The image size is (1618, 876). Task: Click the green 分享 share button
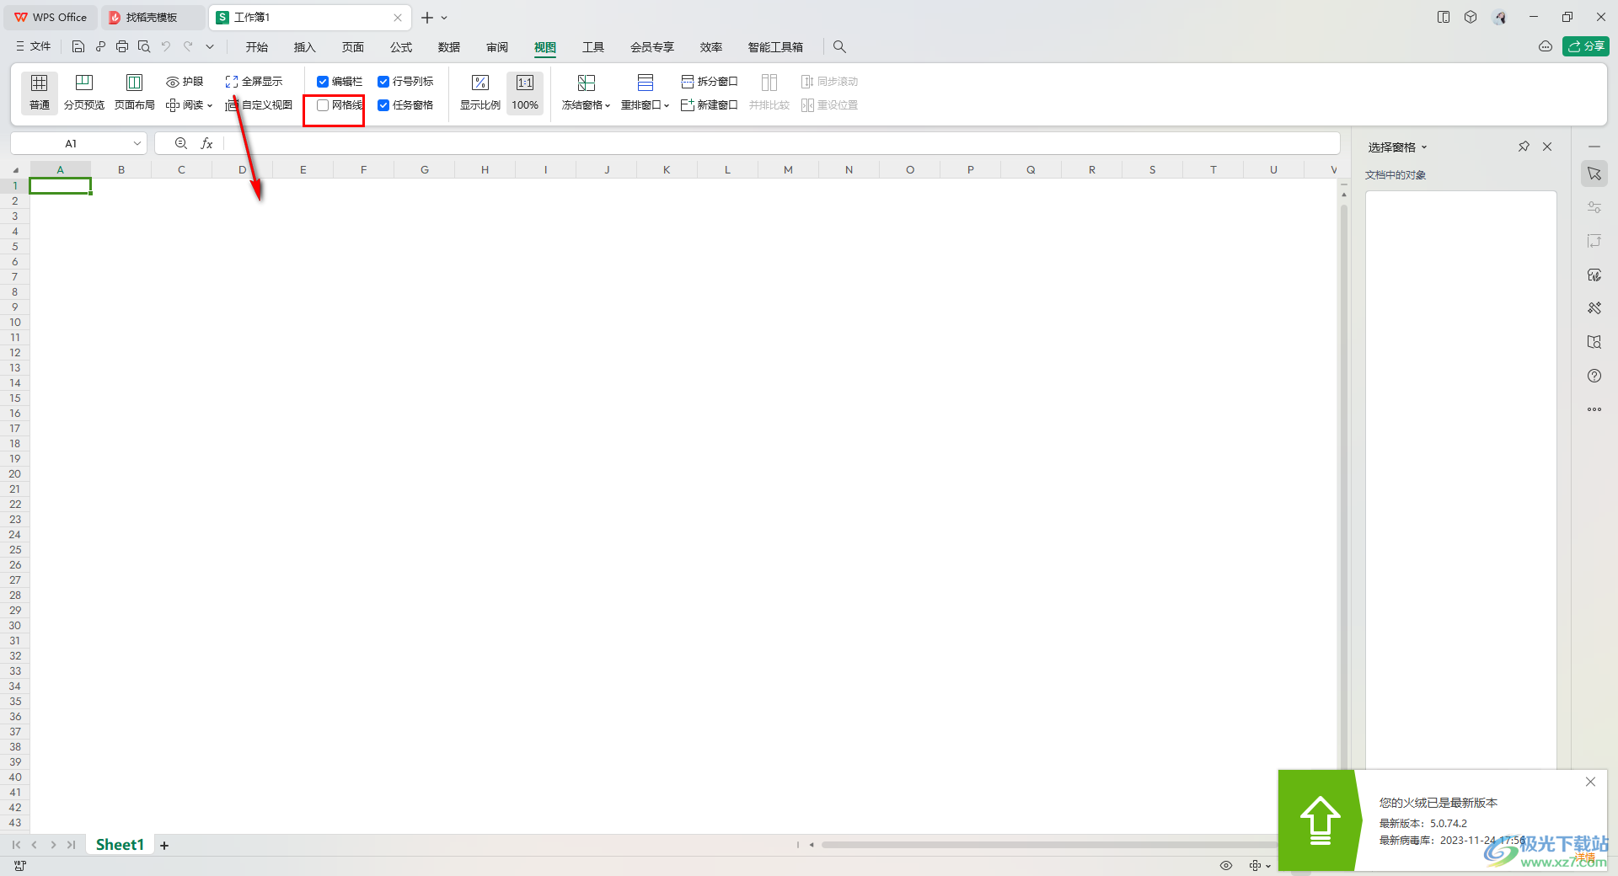click(x=1586, y=46)
